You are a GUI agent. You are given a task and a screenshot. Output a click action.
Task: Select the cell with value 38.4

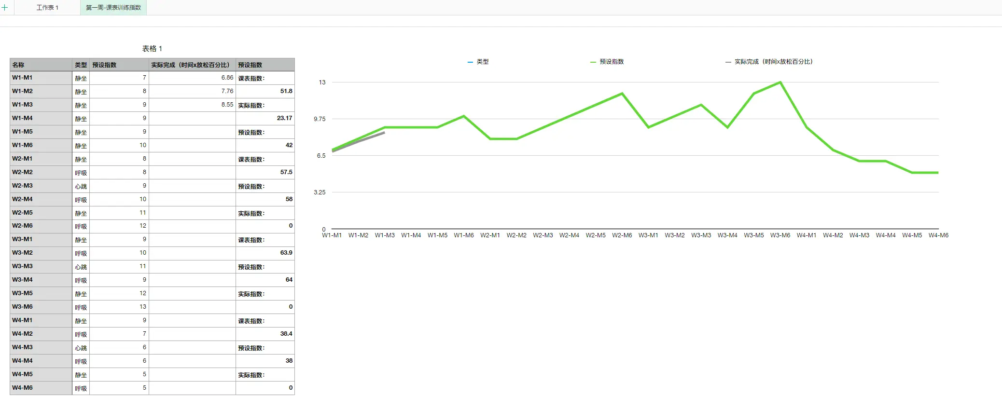click(x=265, y=334)
